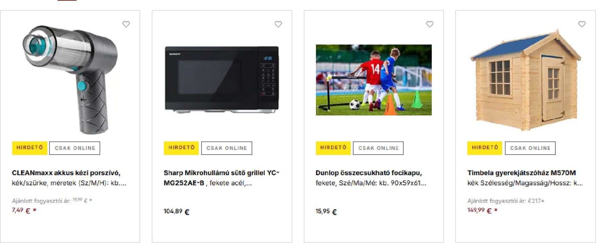Click the 104,89 € microwave price
This screenshot has height=243, width=596.
pos(176,212)
